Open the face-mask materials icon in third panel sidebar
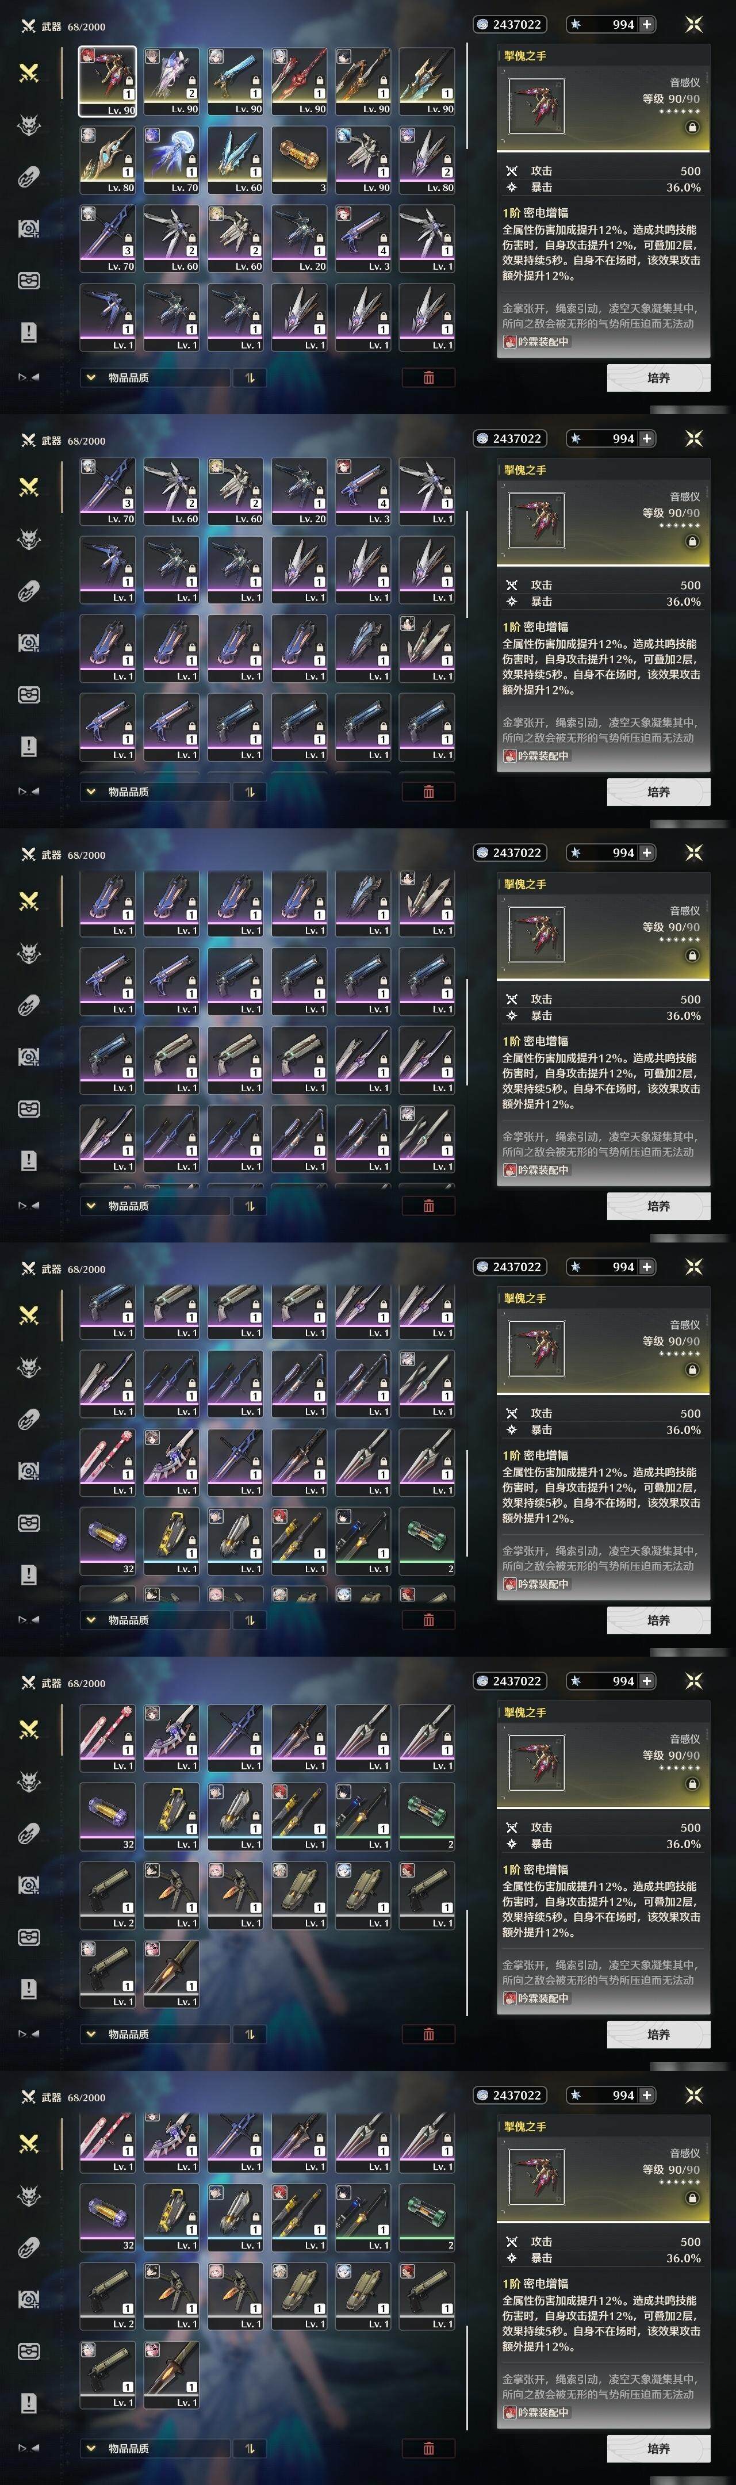 [29, 1108]
